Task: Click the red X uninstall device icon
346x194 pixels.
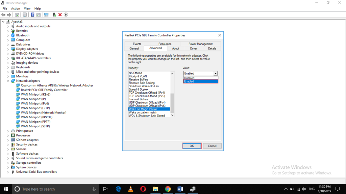Action: tap(60, 15)
